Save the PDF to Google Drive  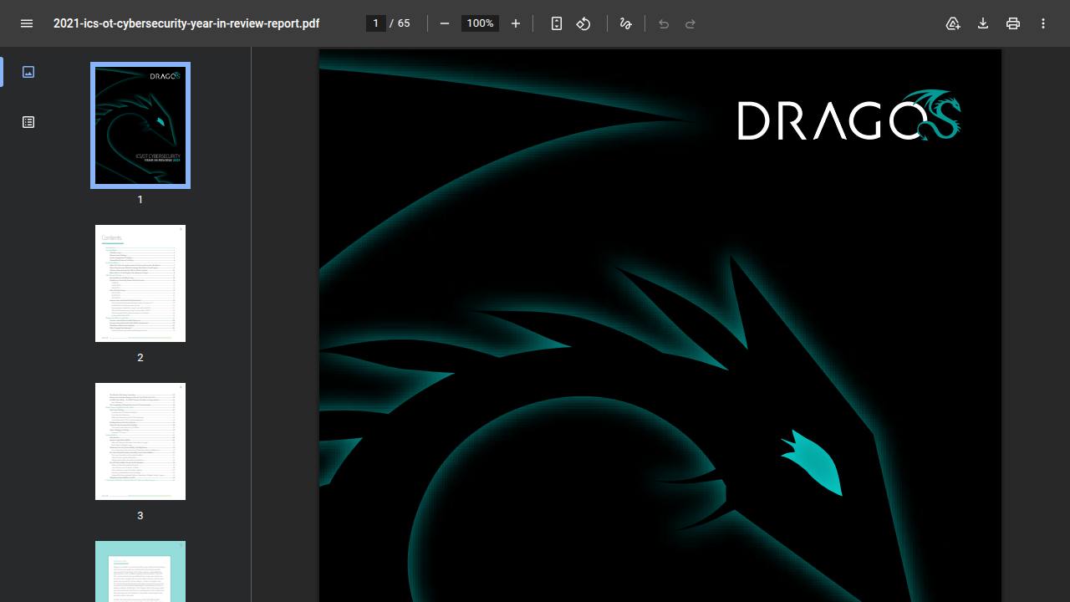point(953,23)
